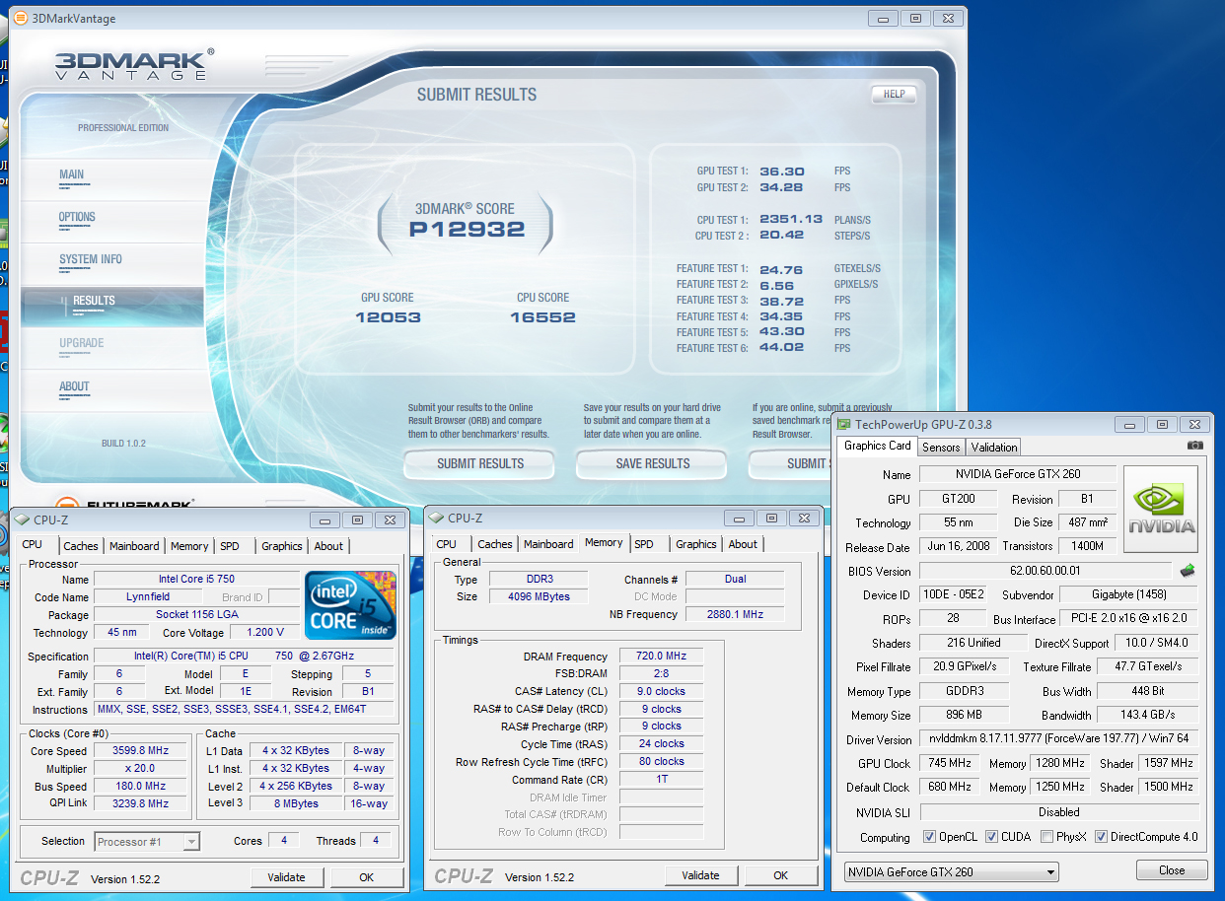
Task: Open Mainboard tab in the CPU-Z memory window
Action: click(x=548, y=544)
